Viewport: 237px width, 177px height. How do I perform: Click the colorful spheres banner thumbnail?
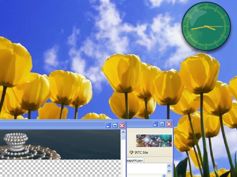point(154,141)
